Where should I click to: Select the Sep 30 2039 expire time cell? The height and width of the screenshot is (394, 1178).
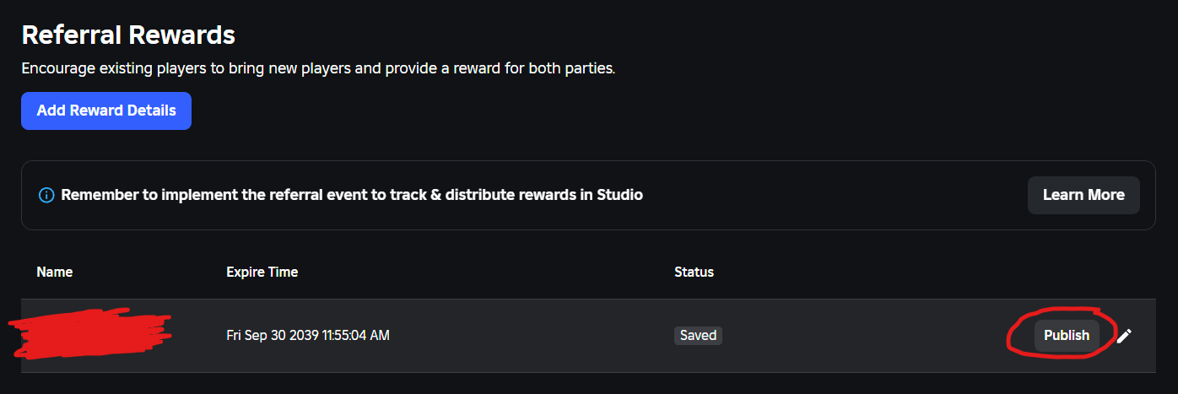[x=308, y=336]
